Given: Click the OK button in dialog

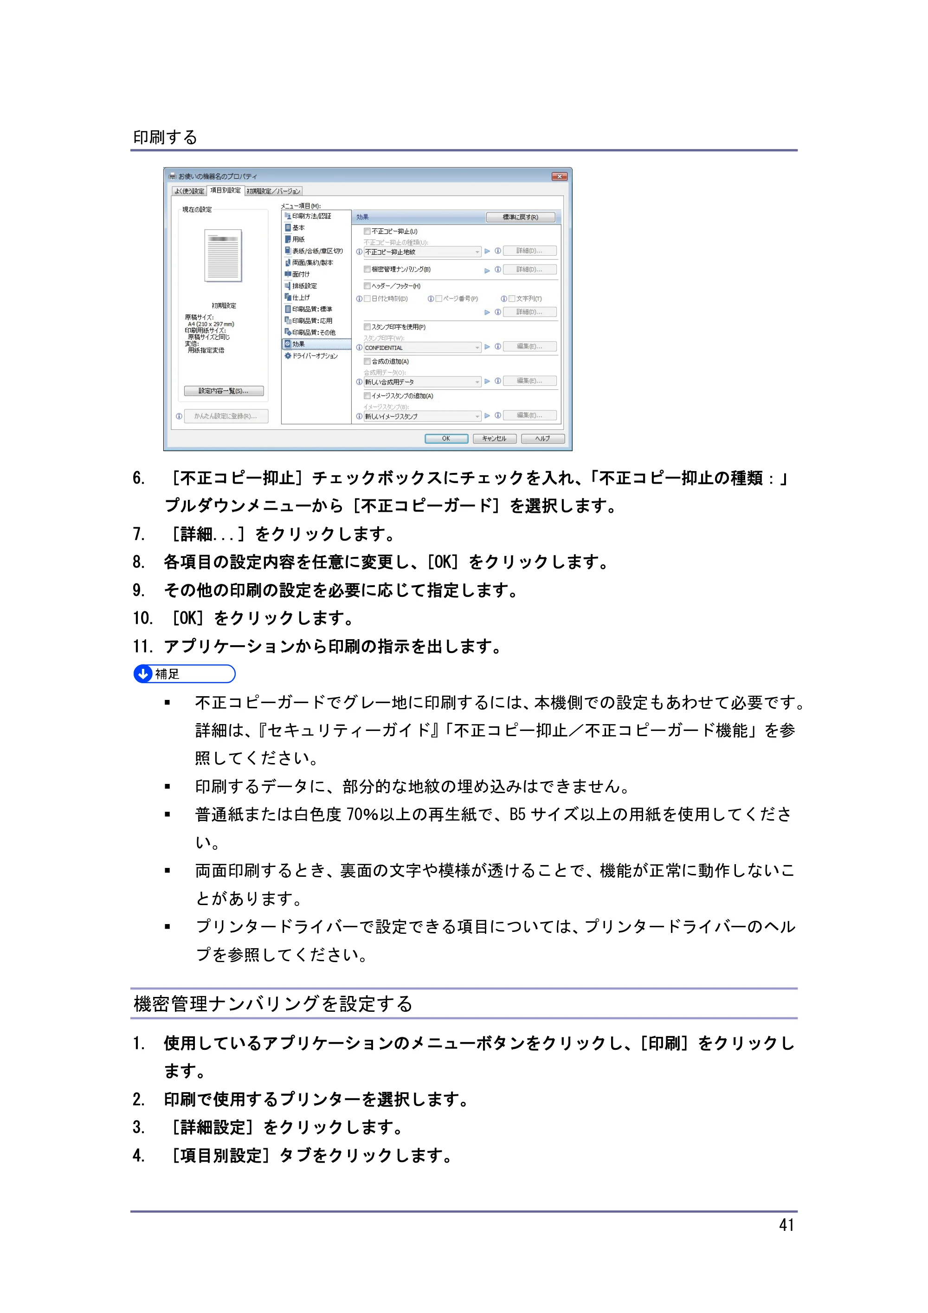Looking at the screenshot, I should (446, 439).
